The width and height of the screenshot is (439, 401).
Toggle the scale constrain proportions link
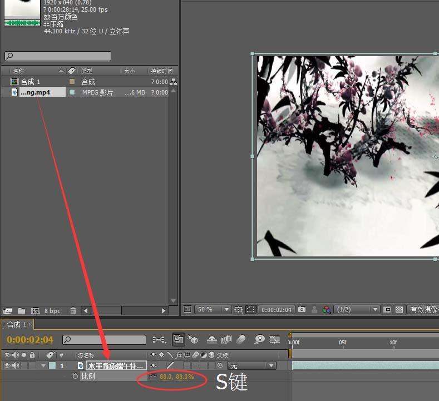click(153, 377)
